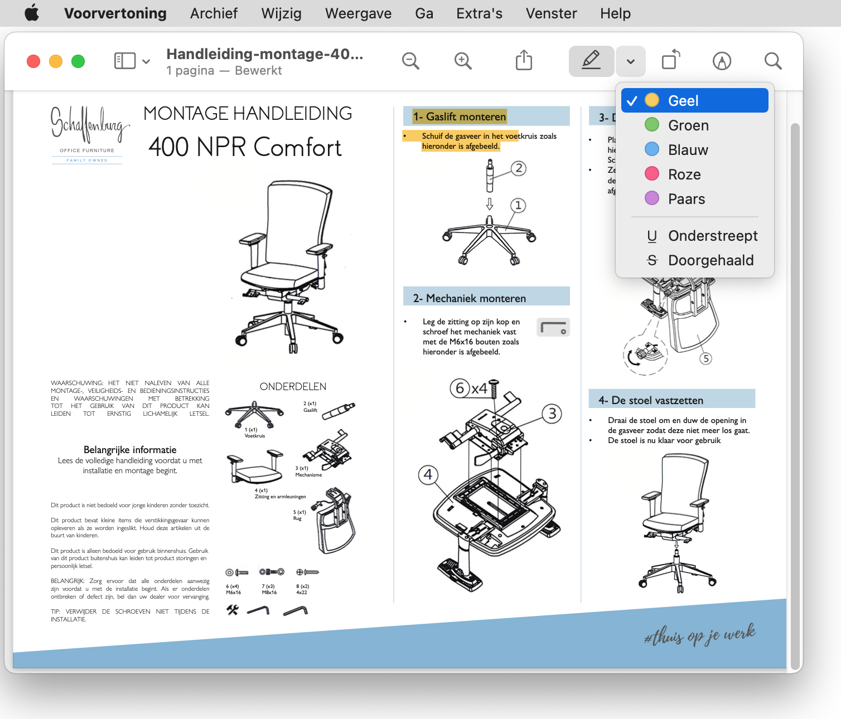Open the search field icon

coord(773,61)
